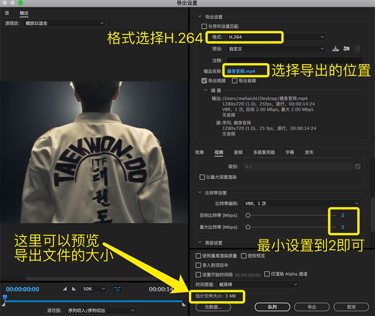
Task: Open the 预设 自定义 dropdown
Action: [276, 49]
